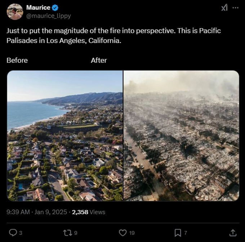
Task: Click the reply count 3
Action: 21,233
